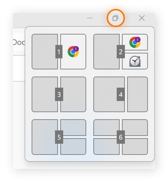This screenshot has width=168, height=182.
Task: Pick the top-right quadrant of layout 6
Action: click(135, 127)
